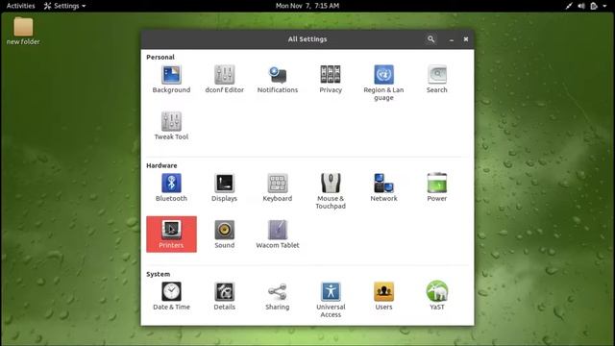
Task: Launch Tweak Tool
Action: [171, 126]
